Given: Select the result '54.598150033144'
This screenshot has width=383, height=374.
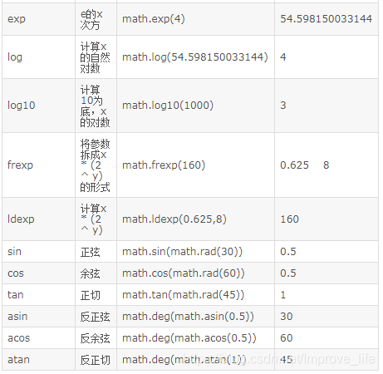Looking at the screenshot, I should click(x=326, y=19).
